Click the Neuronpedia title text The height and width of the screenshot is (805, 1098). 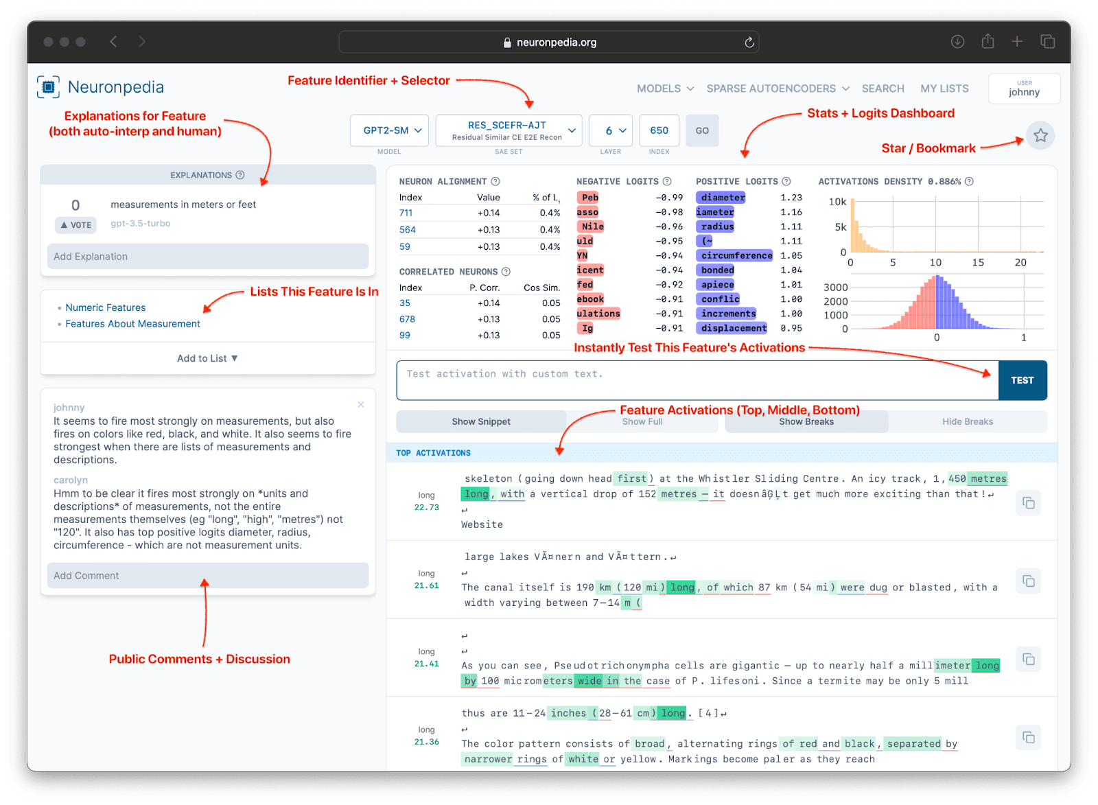pyautogui.click(x=115, y=87)
